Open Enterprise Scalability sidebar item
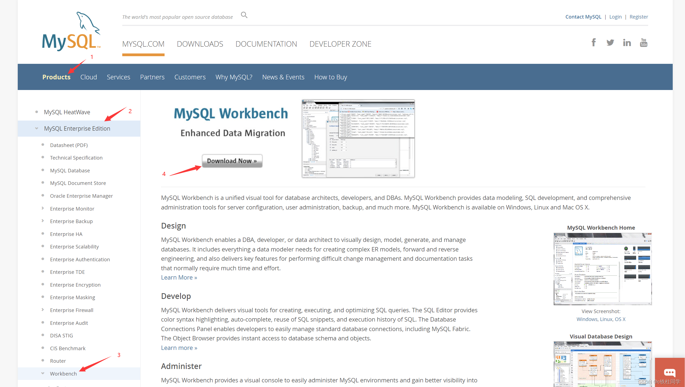Image resolution: width=685 pixels, height=387 pixels. click(x=74, y=247)
